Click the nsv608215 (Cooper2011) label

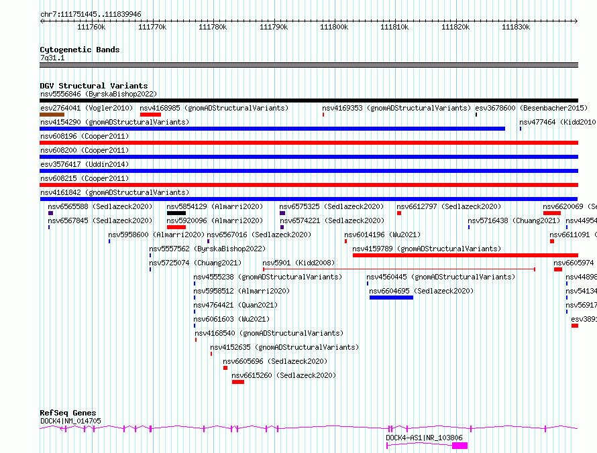coord(85,178)
